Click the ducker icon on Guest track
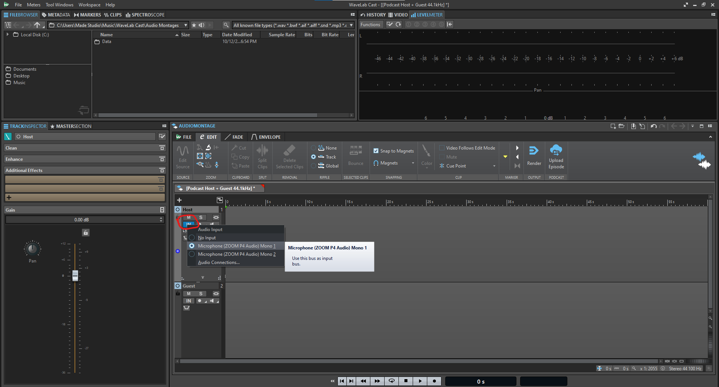Viewport: 719px width, 387px height. coord(186,308)
